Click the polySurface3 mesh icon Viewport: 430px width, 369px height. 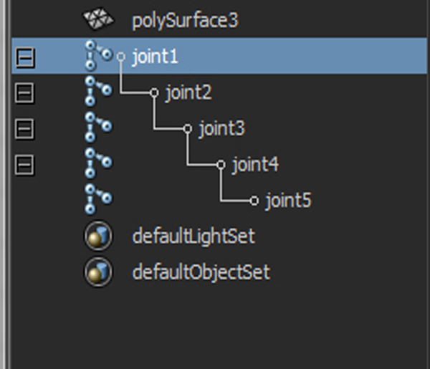tap(98, 19)
